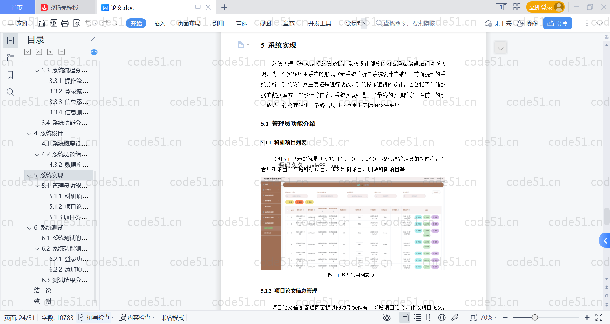610x324 pixels.
Task: Open Print Preview icon
Action: click(77, 23)
